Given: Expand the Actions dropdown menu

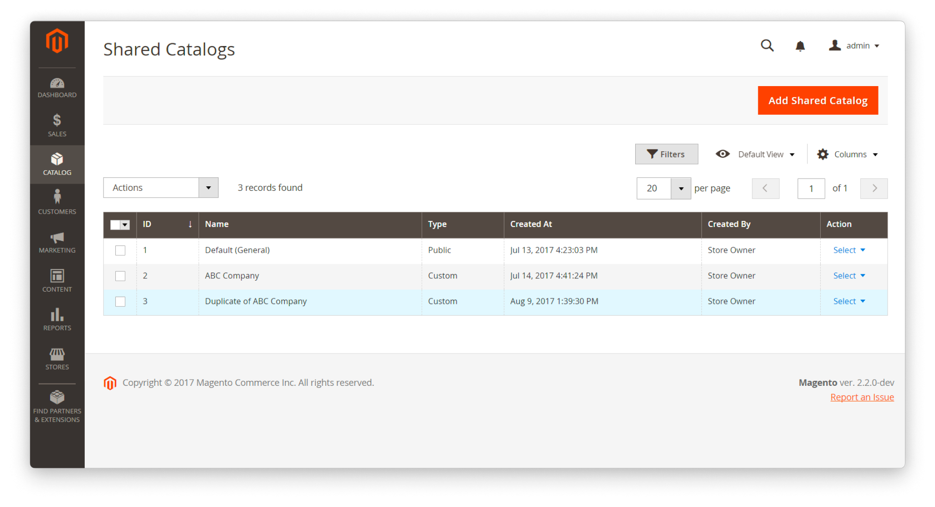Looking at the screenshot, I should (x=210, y=187).
